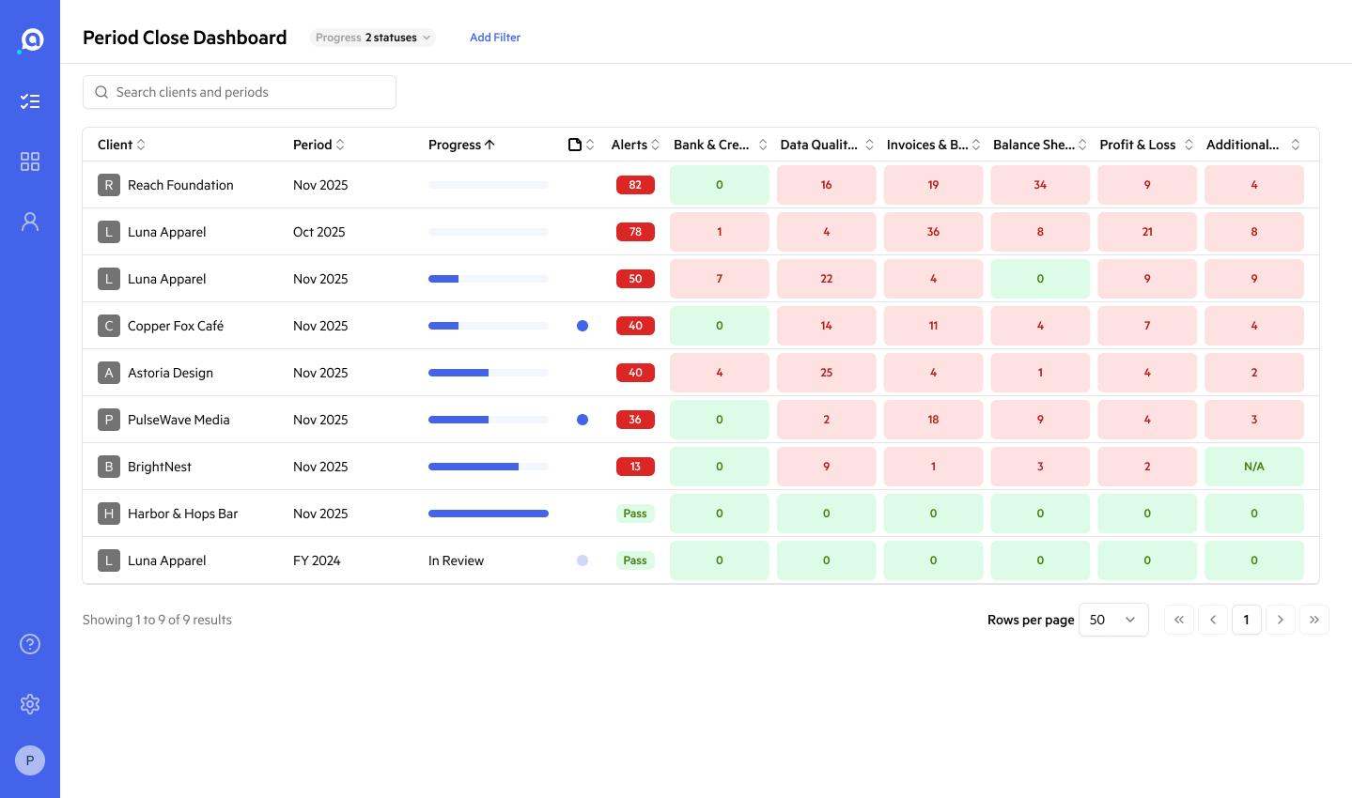Sort the table by Client column
The image size is (1352, 798).
(x=122, y=145)
